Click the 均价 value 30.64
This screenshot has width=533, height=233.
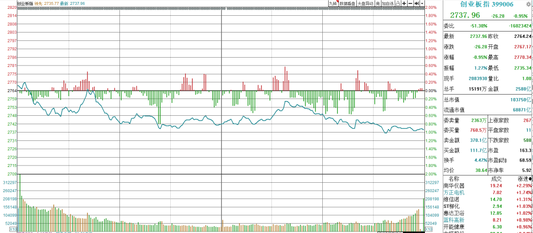click(x=482, y=170)
